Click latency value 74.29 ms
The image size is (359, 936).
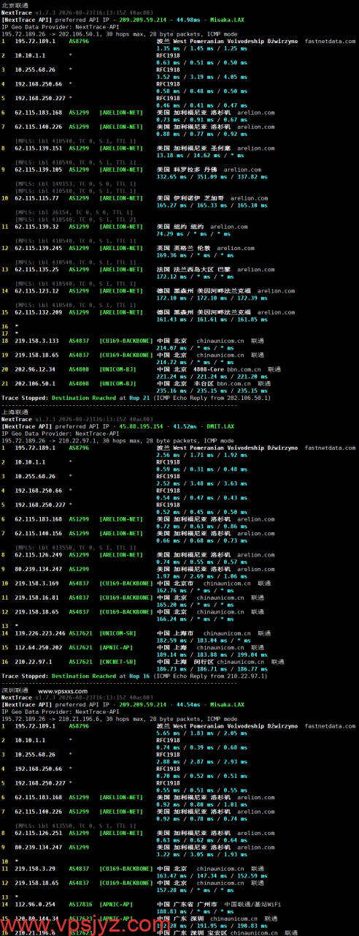(x=171, y=234)
